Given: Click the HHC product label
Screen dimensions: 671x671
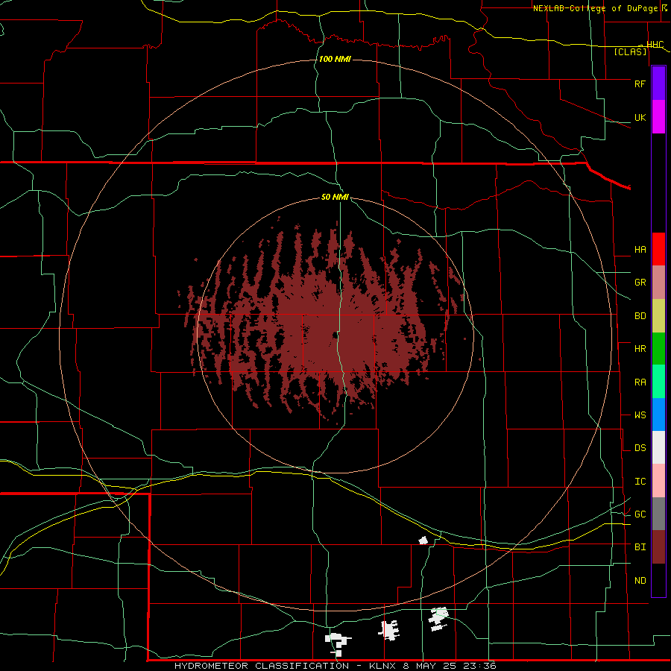Looking at the screenshot, I should click(x=655, y=45).
